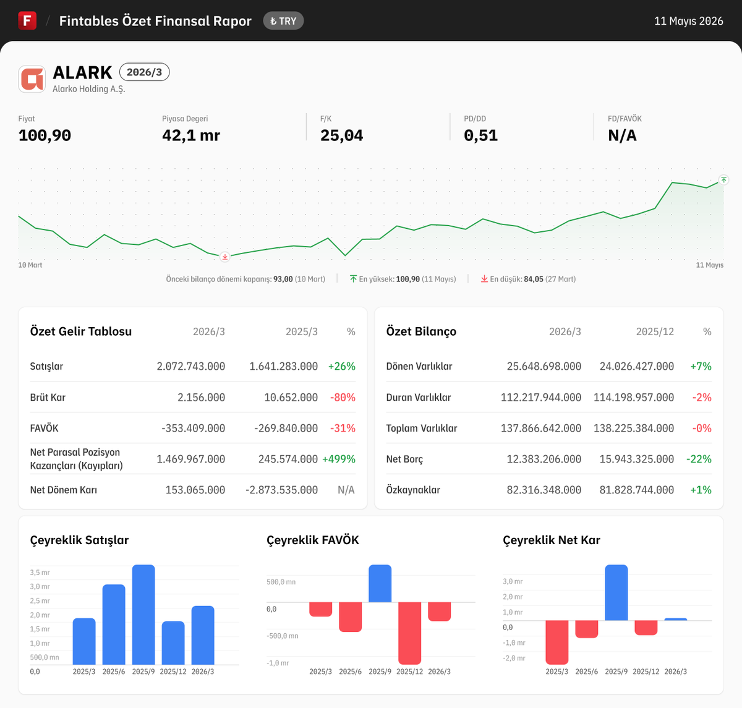Screen dimensions: 742x708
Task: Click the Fiyat value 100,90
Action: 45,135
